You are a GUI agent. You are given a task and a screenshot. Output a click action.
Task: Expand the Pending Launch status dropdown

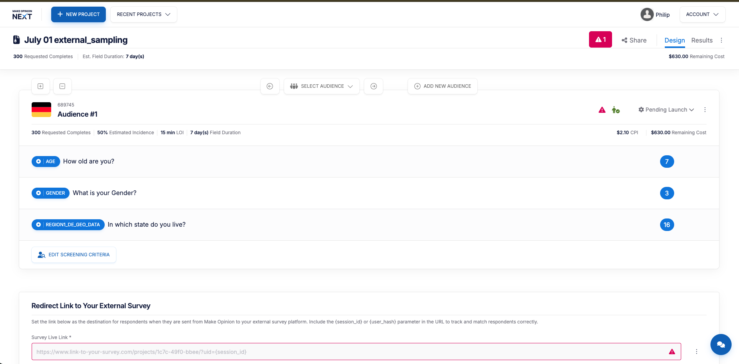pos(666,110)
